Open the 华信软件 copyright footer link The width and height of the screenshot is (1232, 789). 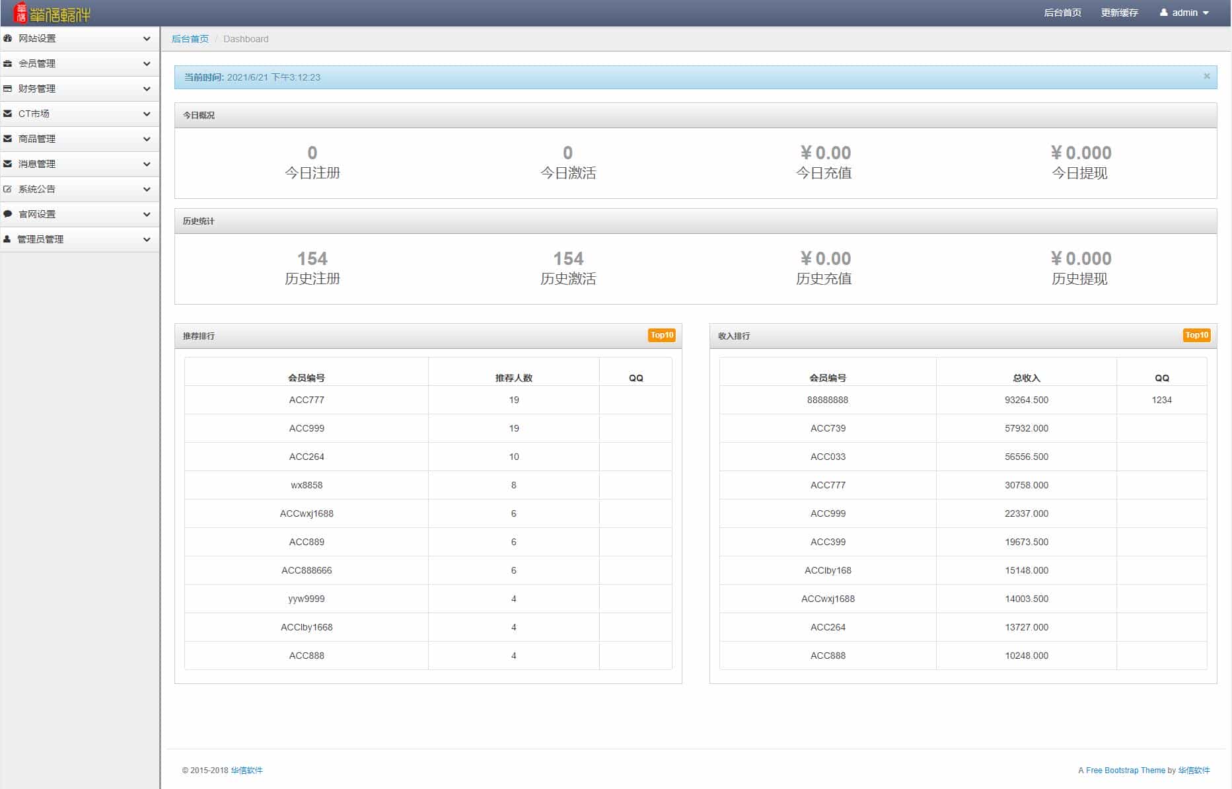pos(246,770)
